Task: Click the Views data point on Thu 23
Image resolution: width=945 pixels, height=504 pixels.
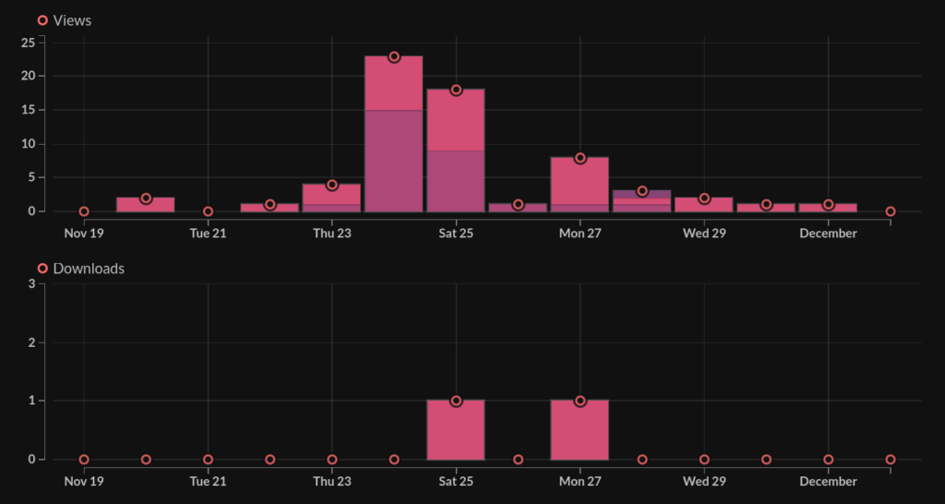Action: click(332, 185)
